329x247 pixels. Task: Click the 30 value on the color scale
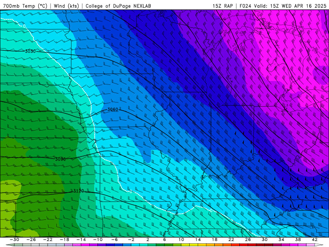pos(264,240)
